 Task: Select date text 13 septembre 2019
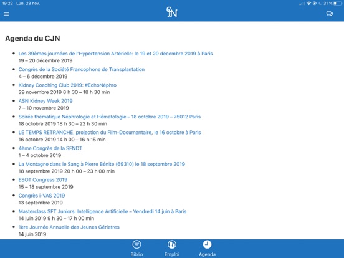41,203
